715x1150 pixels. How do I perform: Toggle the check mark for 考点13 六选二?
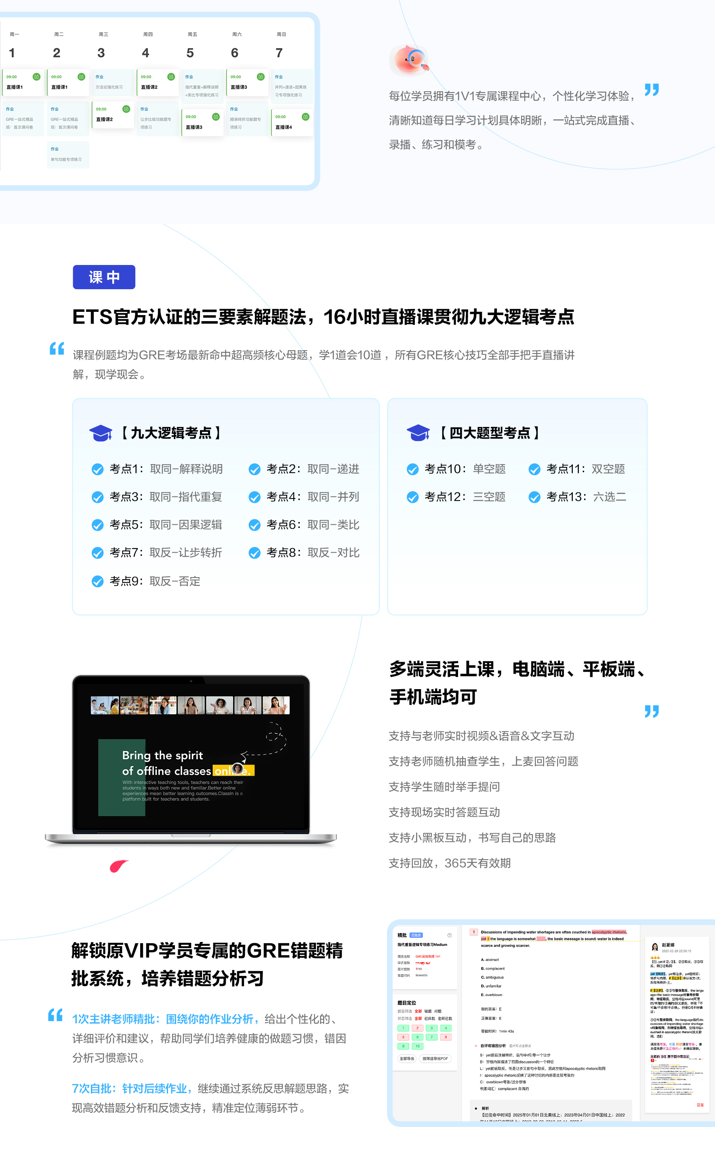tap(535, 497)
